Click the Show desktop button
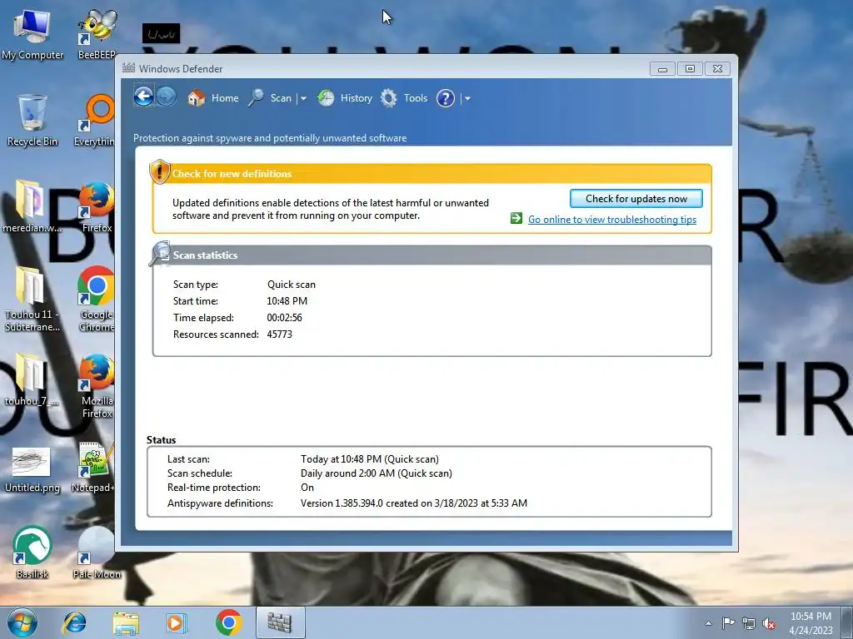The width and height of the screenshot is (853, 639). point(846,623)
